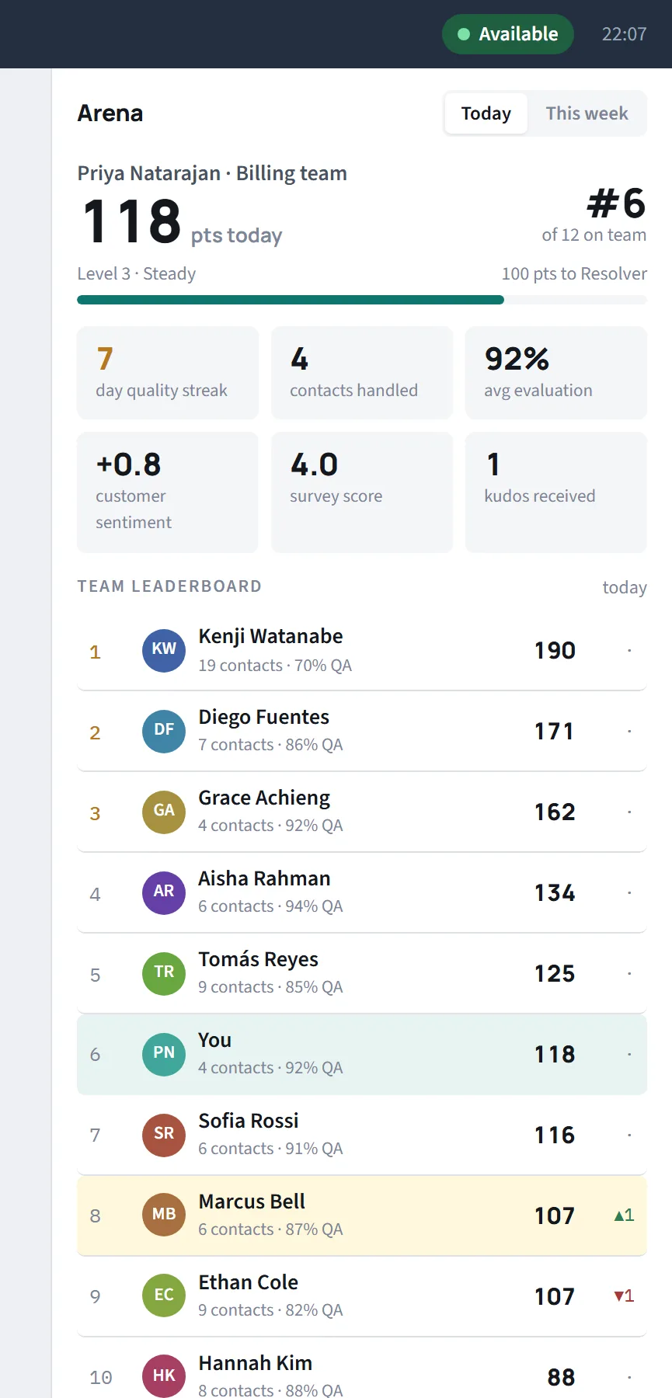
Task: Select Ethan Cole's name in the leaderboard
Action: 249,1282
